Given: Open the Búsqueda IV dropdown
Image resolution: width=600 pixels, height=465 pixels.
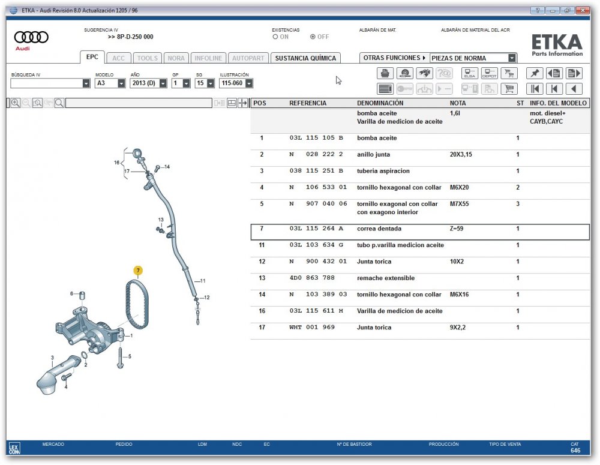Looking at the screenshot, I should point(86,83).
